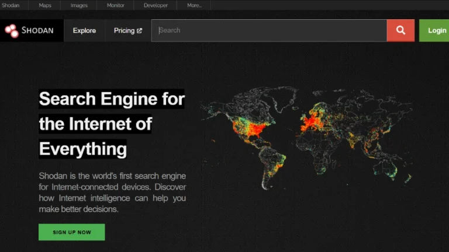Click the green Login button
This screenshot has height=252, width=449.
434,30
